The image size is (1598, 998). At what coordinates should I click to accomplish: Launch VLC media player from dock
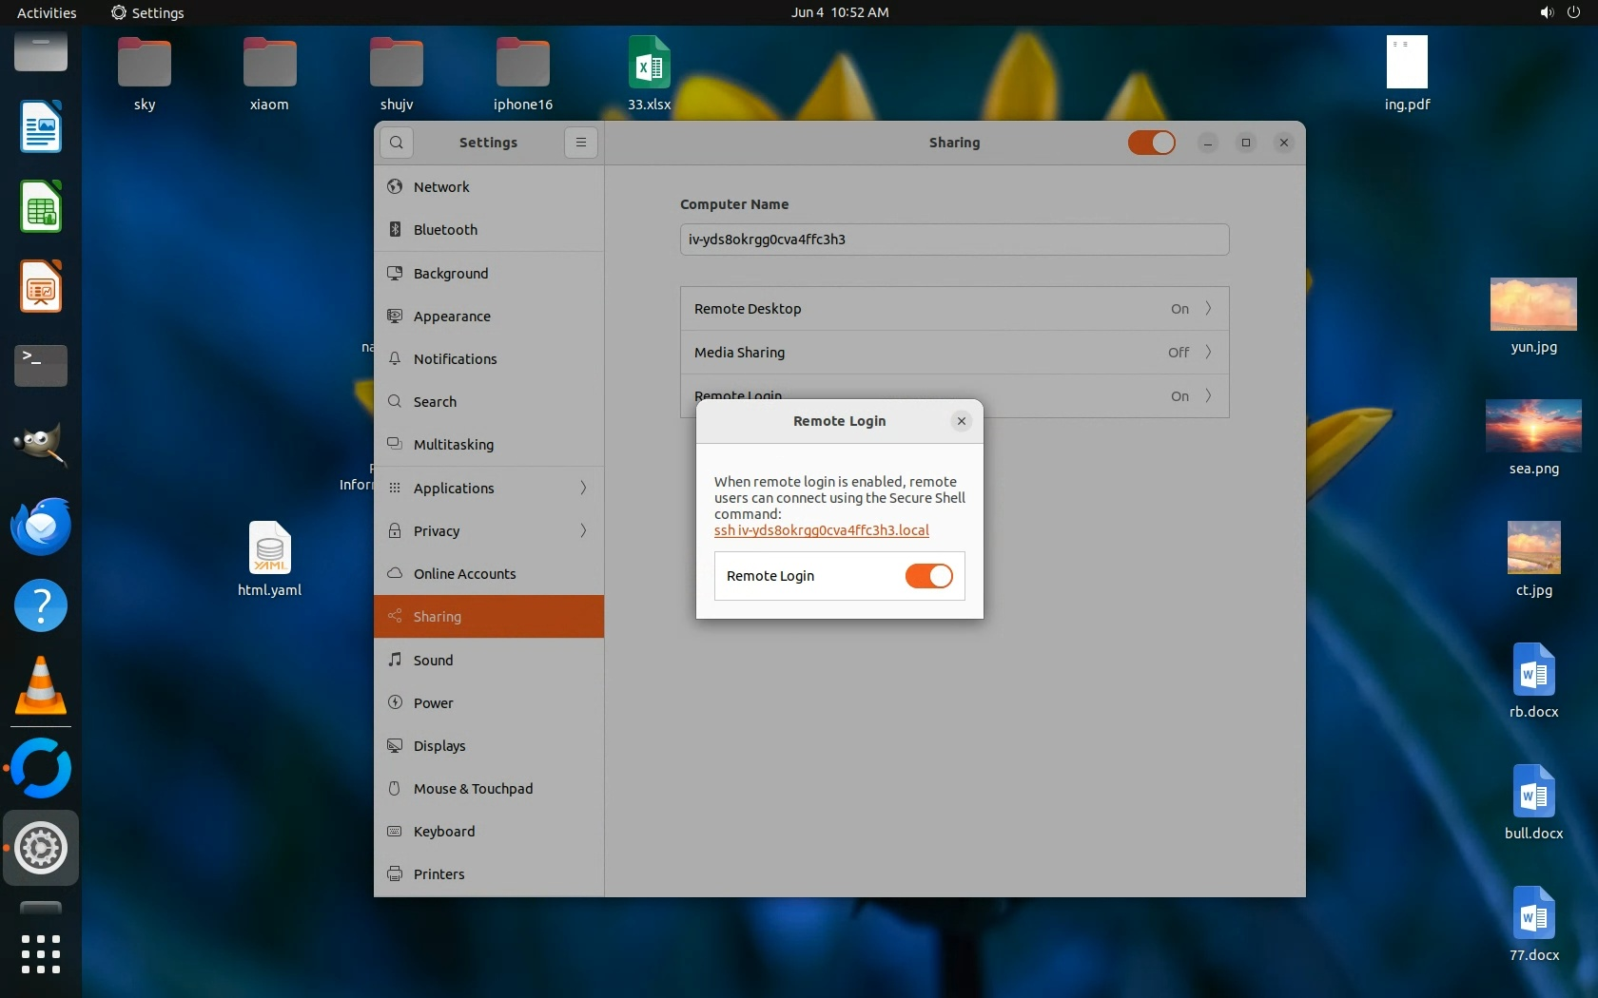click(x=41, y=686)
